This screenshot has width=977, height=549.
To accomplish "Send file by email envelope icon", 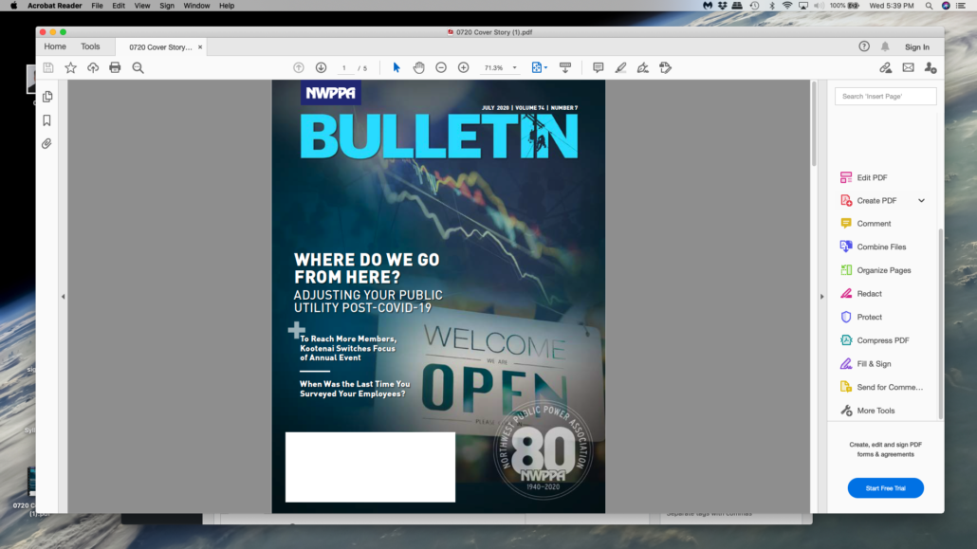I will pyautogui.click(x=908, y=67).
